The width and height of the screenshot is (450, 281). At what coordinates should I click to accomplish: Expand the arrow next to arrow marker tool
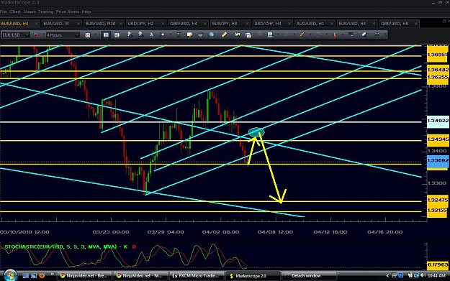click(343, 34)
